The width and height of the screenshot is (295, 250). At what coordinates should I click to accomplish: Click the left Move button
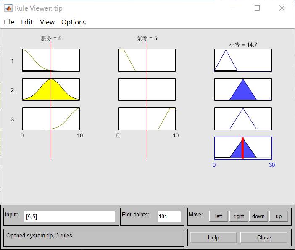point(219,216)
